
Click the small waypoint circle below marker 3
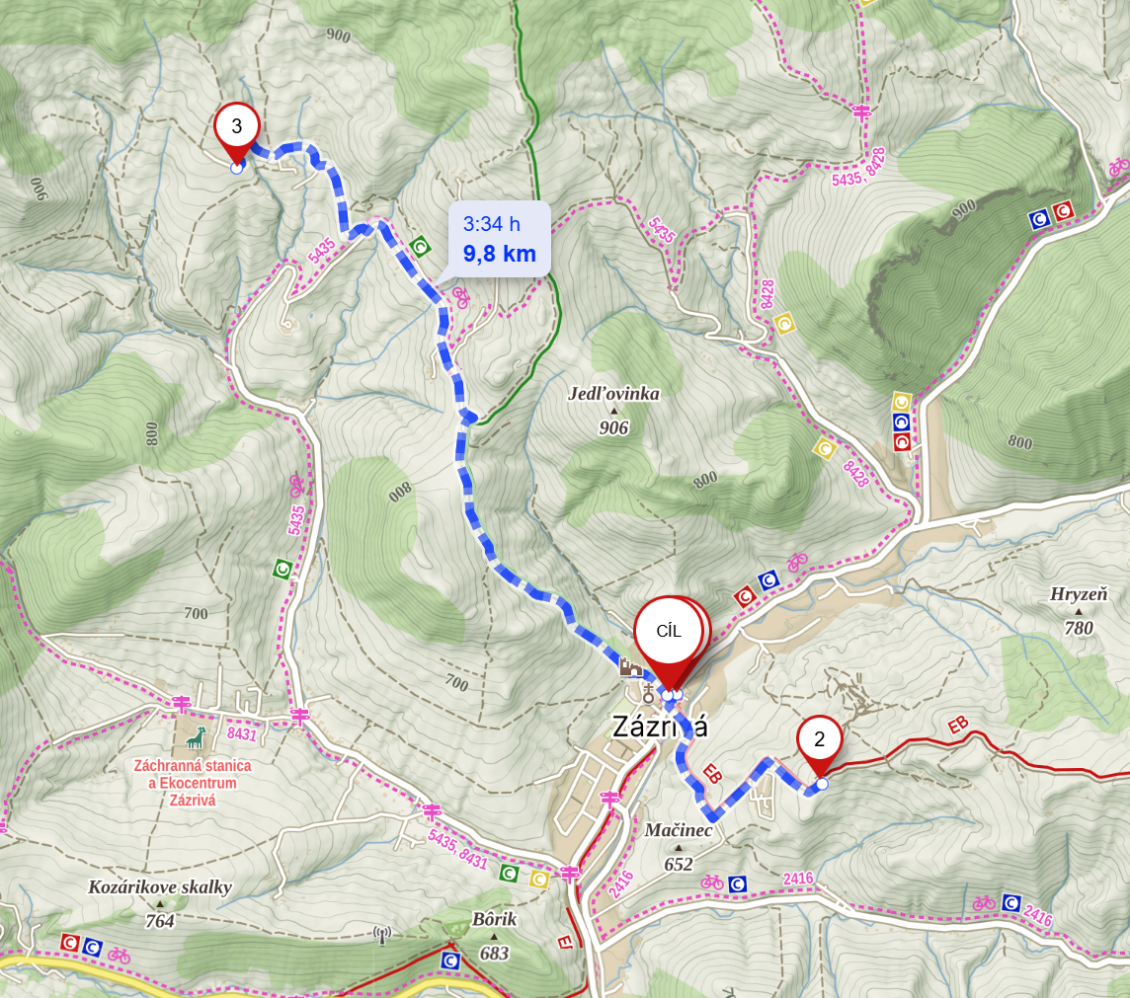coord(236,168)
